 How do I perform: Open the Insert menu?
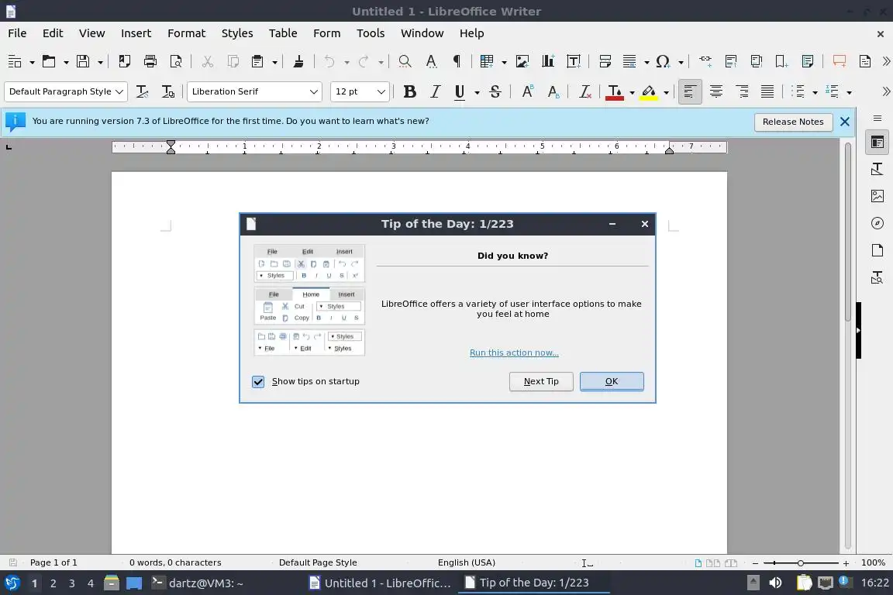point(136,33)
